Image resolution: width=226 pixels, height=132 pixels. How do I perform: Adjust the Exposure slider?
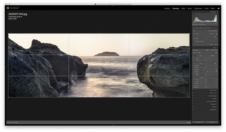pyautogui.click(x=206, y=65)
